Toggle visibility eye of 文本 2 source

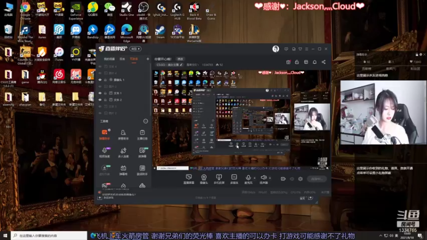[x=100, y=100]
